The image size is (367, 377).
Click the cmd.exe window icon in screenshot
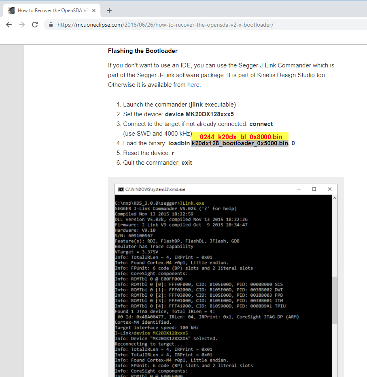[121, 189]
